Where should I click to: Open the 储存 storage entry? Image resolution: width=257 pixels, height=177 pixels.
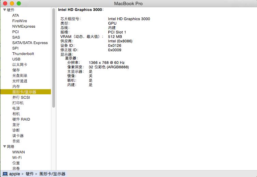[x=16, y=70]
